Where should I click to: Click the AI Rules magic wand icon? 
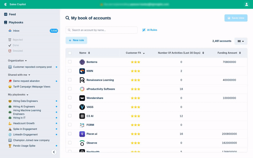click(144, 30)
